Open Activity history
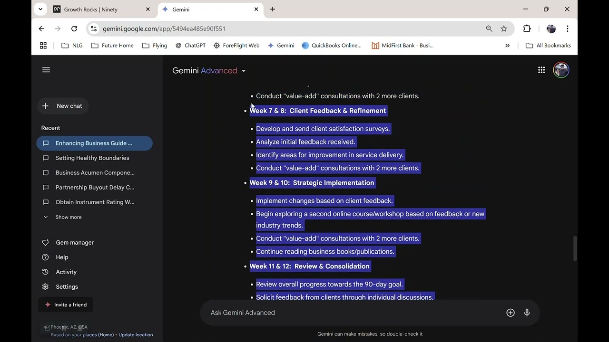 tap(59, 272)
